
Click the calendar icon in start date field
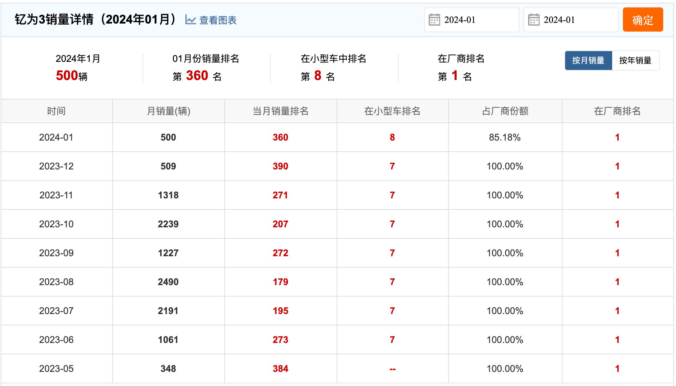434,20
